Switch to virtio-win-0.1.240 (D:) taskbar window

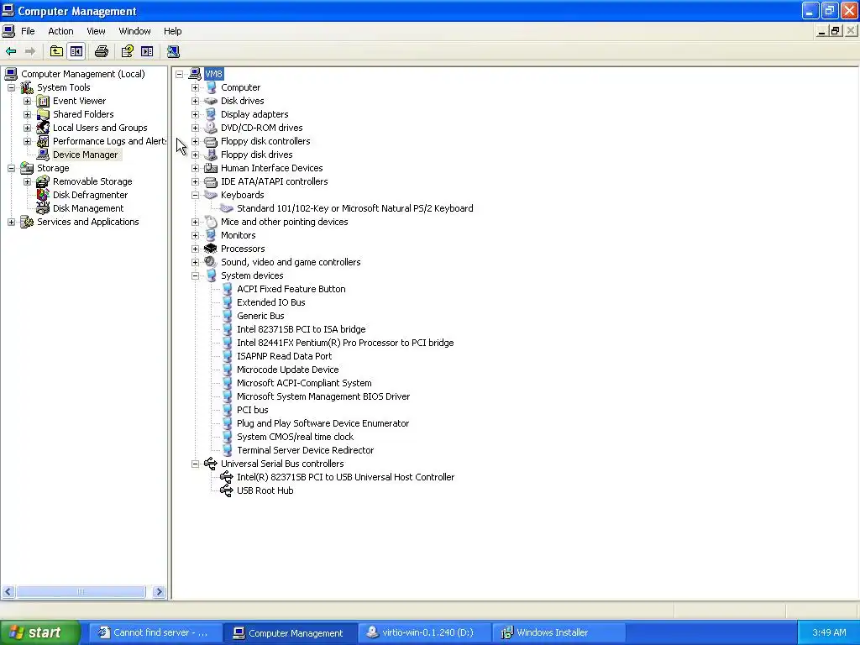click(424, 632)
